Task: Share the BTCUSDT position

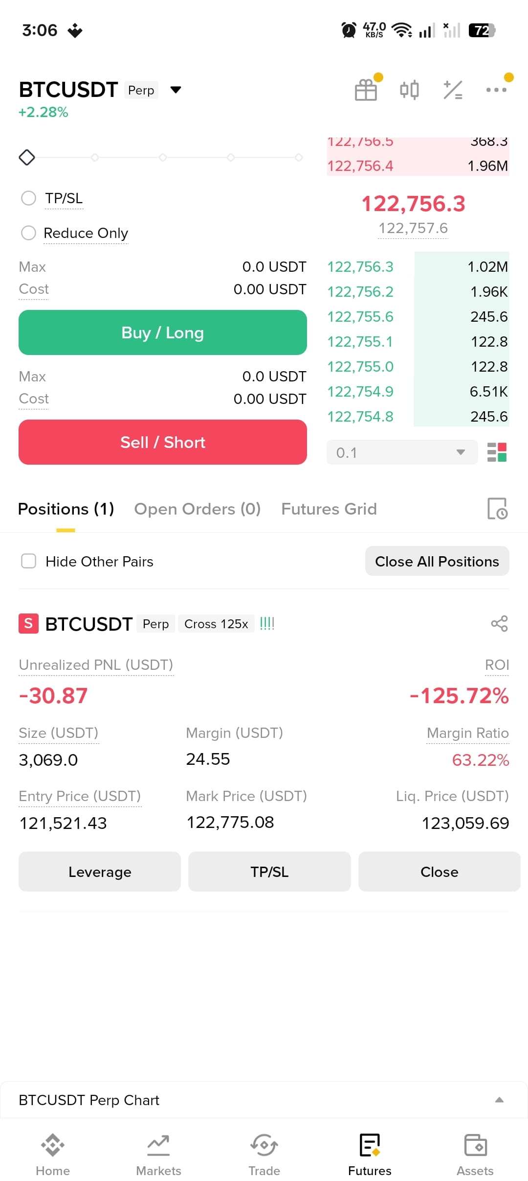Action: (499, 623)
